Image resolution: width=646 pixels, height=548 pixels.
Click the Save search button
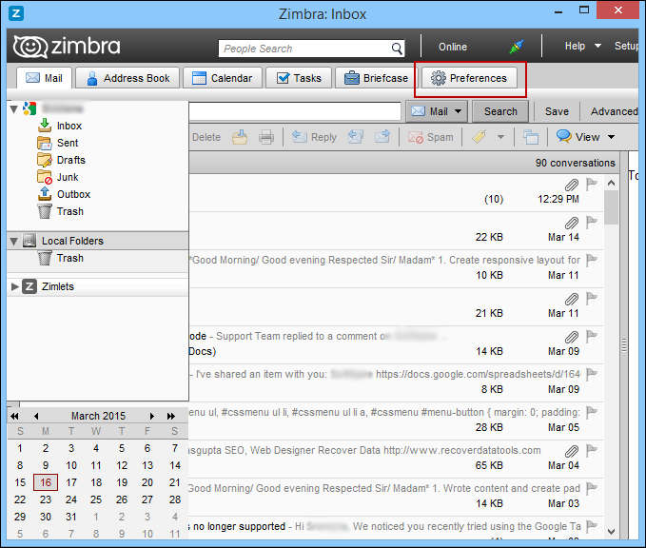tap(557, 111)
